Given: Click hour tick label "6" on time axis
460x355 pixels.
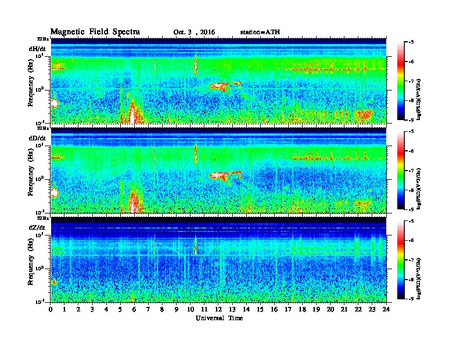Looking at the screenshot, I should click(134, 309).
